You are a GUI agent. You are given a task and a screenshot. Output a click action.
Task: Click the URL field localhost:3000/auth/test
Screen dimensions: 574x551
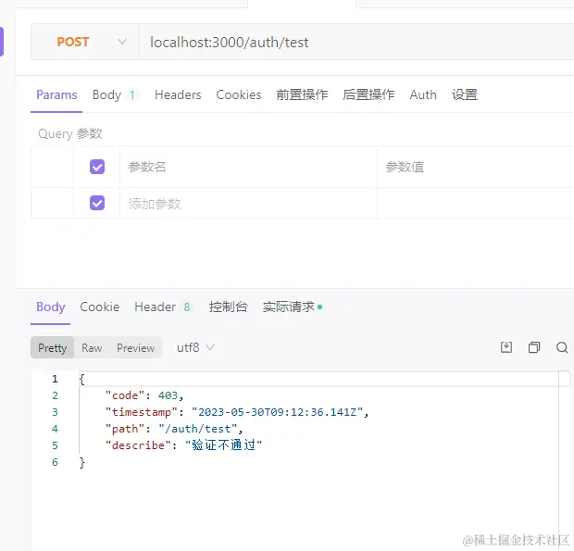pyautogui.click(x=356, y=42)
